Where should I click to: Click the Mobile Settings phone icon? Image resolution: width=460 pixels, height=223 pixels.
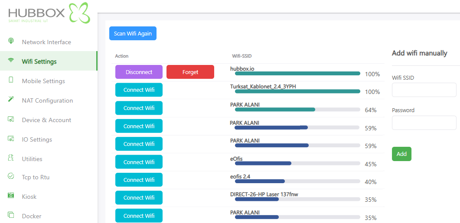coord(11,80)
